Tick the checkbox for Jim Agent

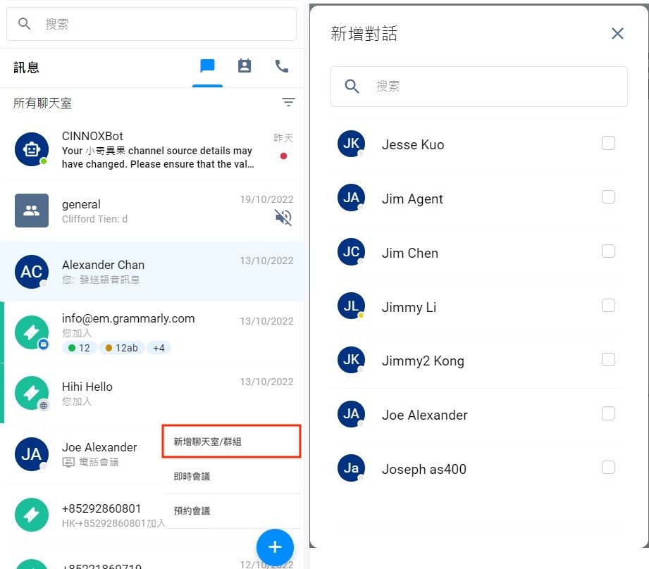click(x=608, y=197)
